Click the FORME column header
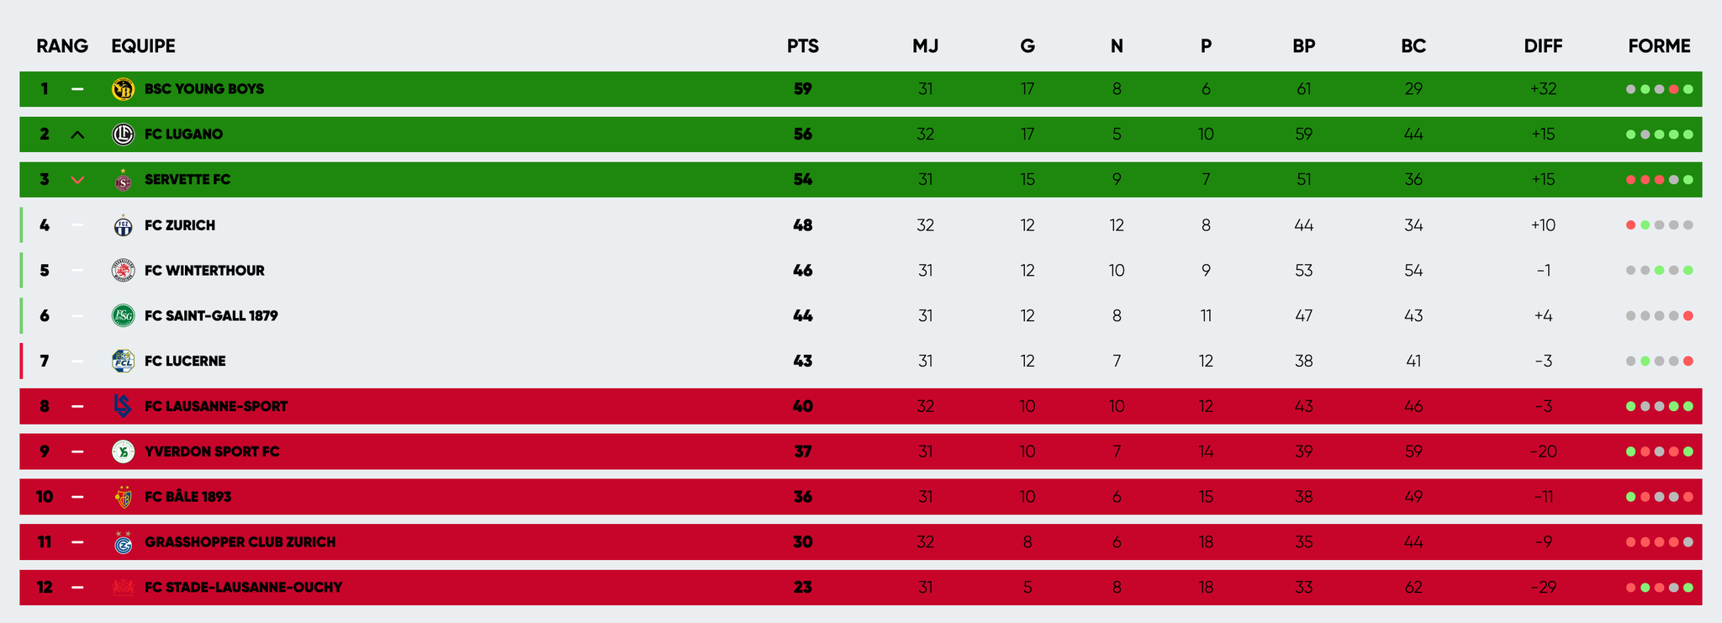The width and height of the screenshot is (1722, 623). (x=1659, y=46)
